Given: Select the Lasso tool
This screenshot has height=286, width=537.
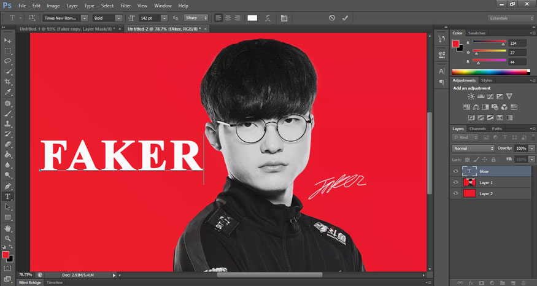Looking at the screenshot, I should (x=7, y=61).
